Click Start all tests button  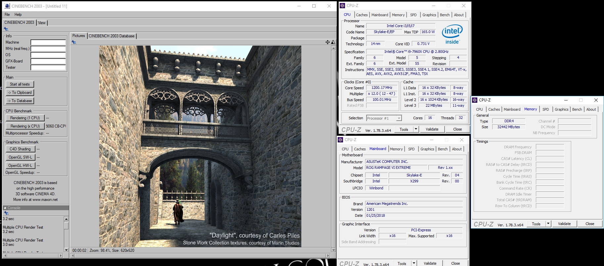click(20, 84)
